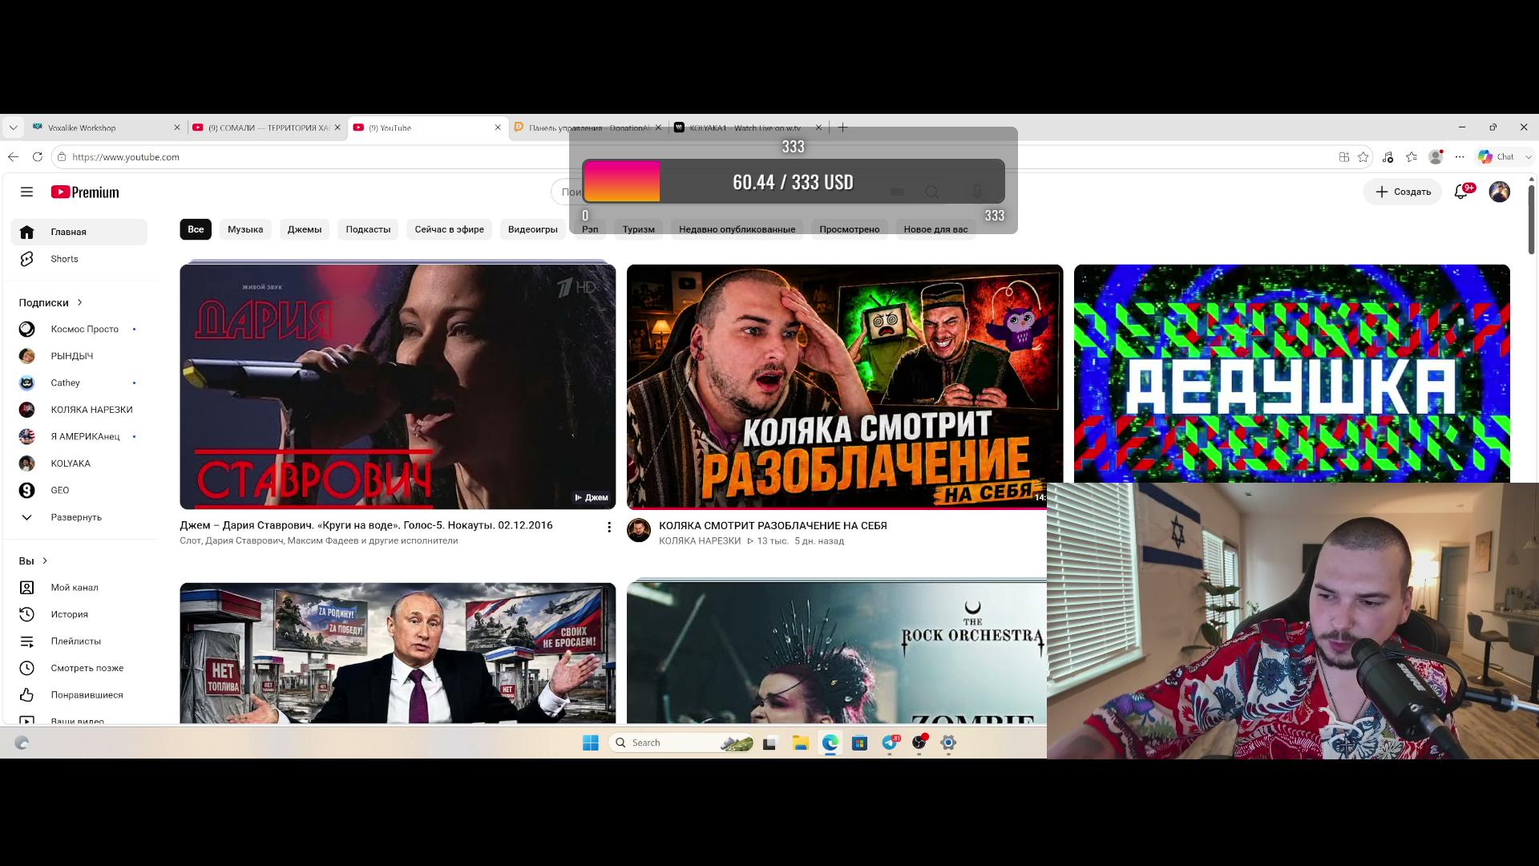
Task: Select the Подкасты filter chip
Action: [x=368, y=229]
